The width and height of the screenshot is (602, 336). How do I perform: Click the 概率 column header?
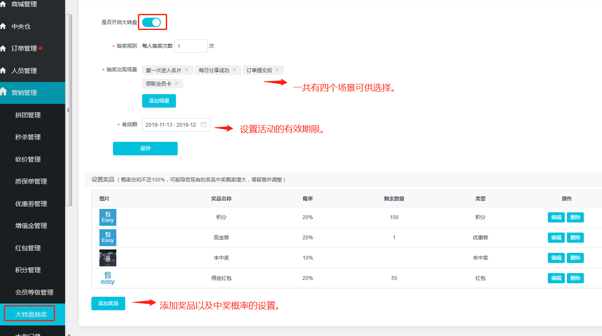(308, 199)
